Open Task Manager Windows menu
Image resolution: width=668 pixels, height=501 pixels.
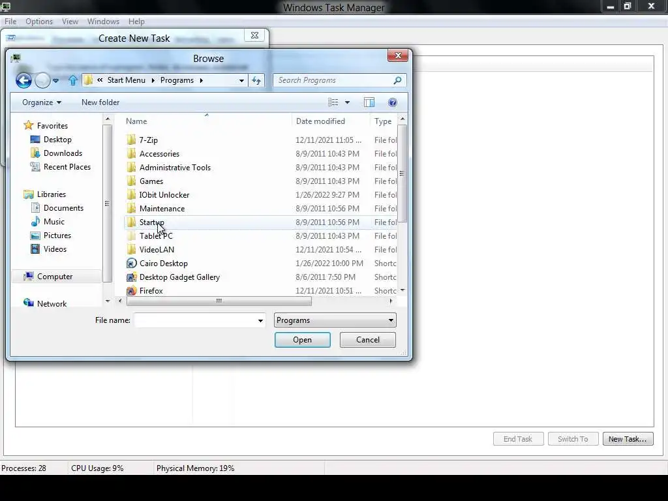click(103, 22)
